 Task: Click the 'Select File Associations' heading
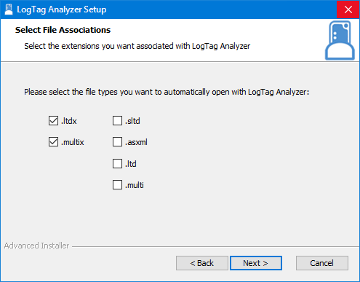(63, 30)
